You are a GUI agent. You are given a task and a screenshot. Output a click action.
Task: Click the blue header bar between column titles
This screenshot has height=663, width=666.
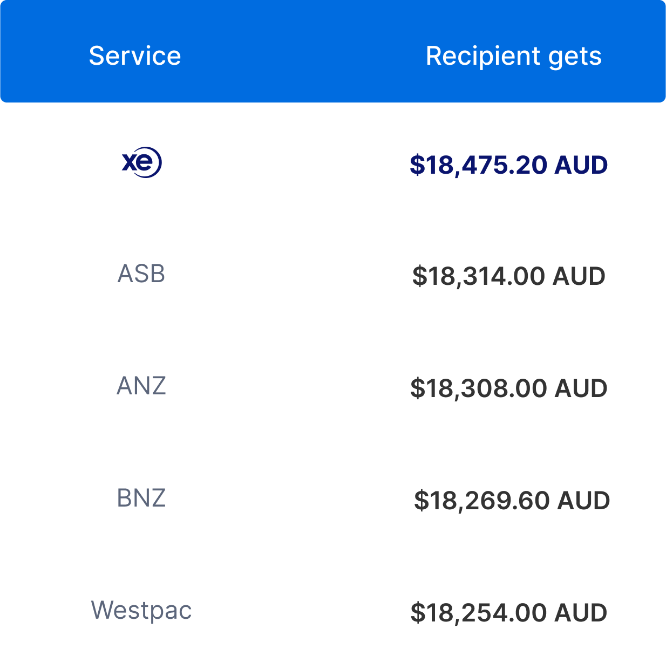[x=303, y=56]
